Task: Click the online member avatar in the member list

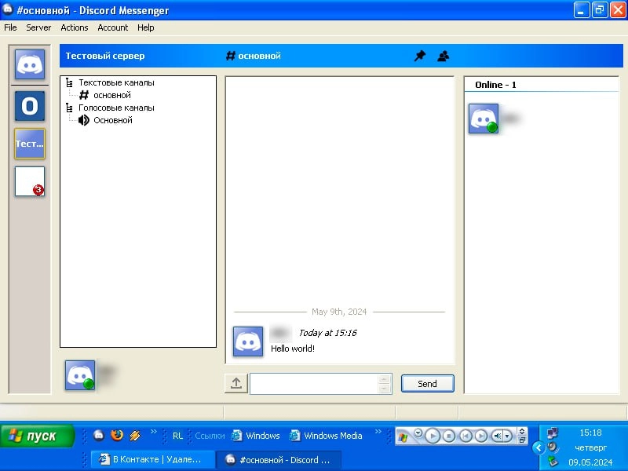Action: pos(484,119)
